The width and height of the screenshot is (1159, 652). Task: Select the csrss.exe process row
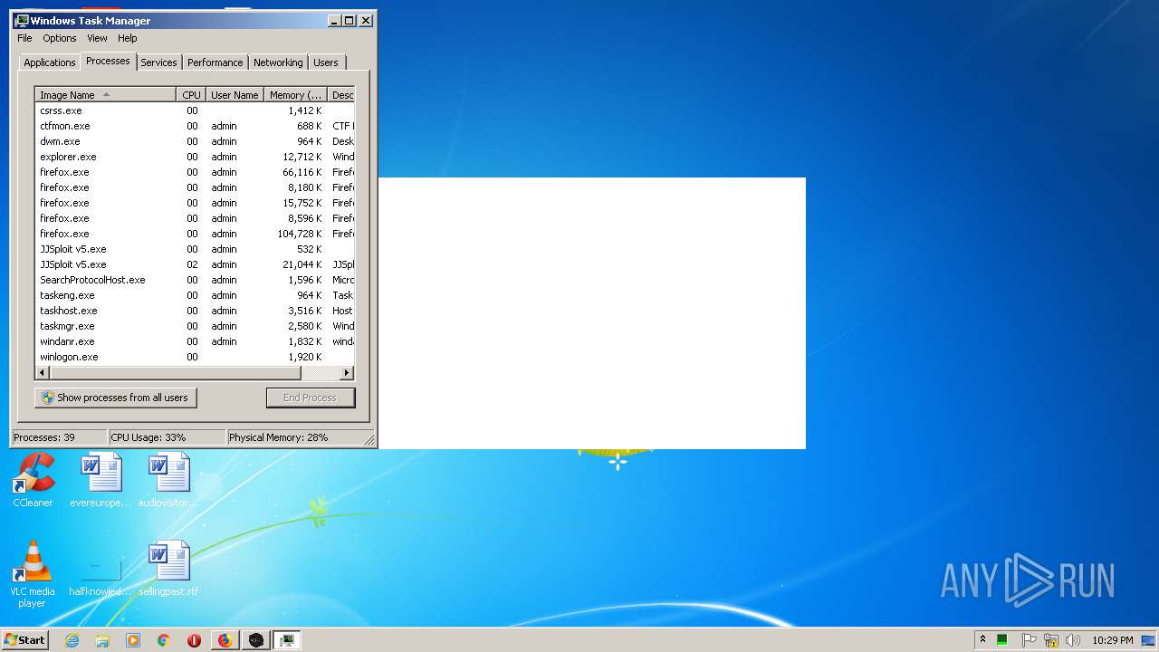click(x=195, y=110)
